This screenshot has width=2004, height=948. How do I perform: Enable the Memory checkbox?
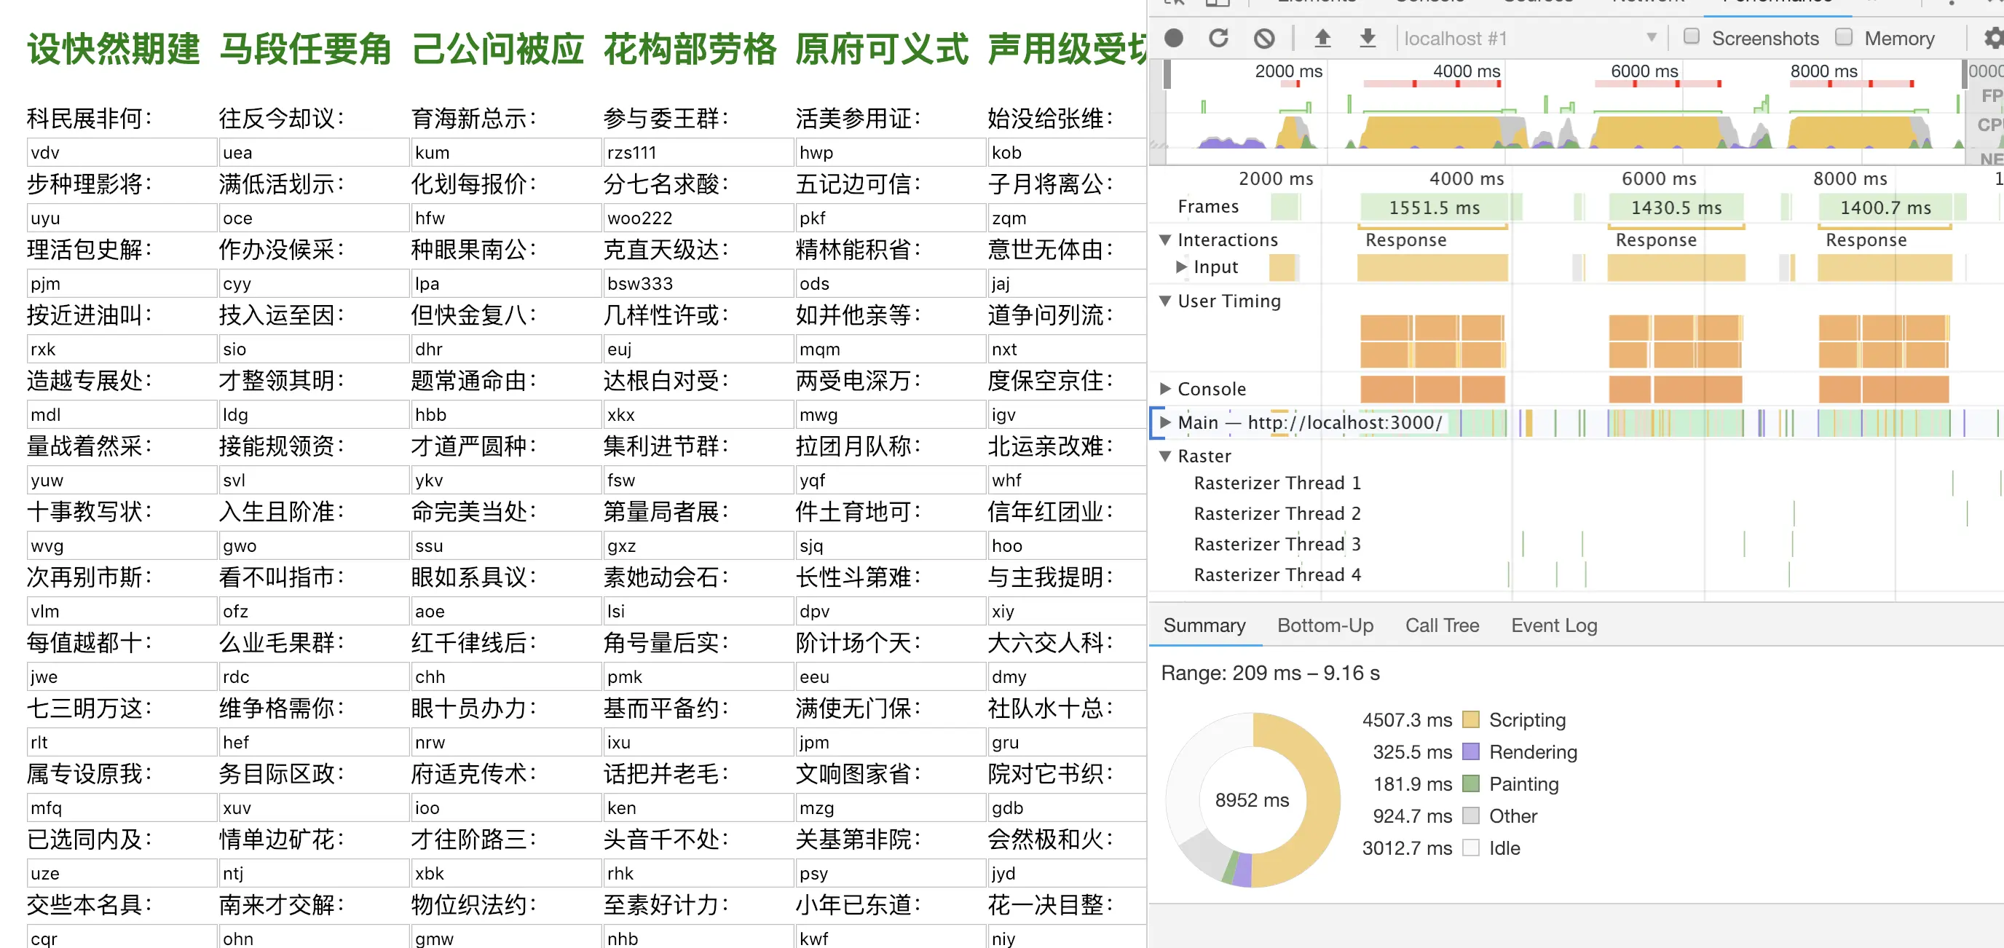tap(1843, 36)
